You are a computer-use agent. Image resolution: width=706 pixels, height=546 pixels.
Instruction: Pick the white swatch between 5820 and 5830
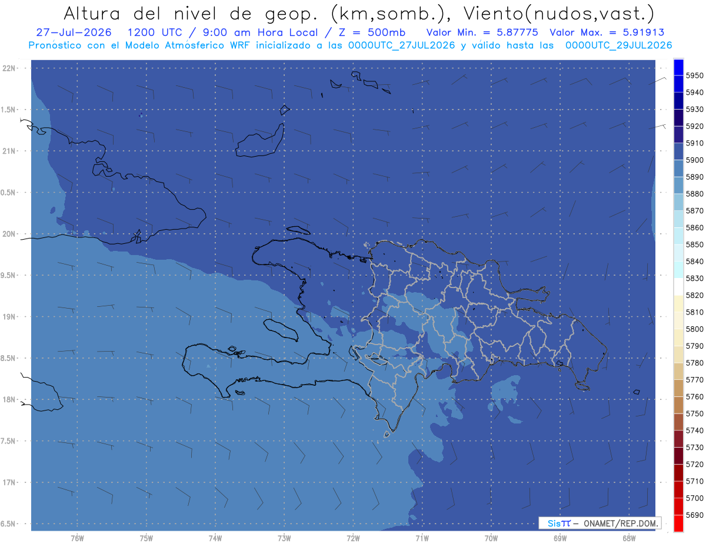coord(678,287)
